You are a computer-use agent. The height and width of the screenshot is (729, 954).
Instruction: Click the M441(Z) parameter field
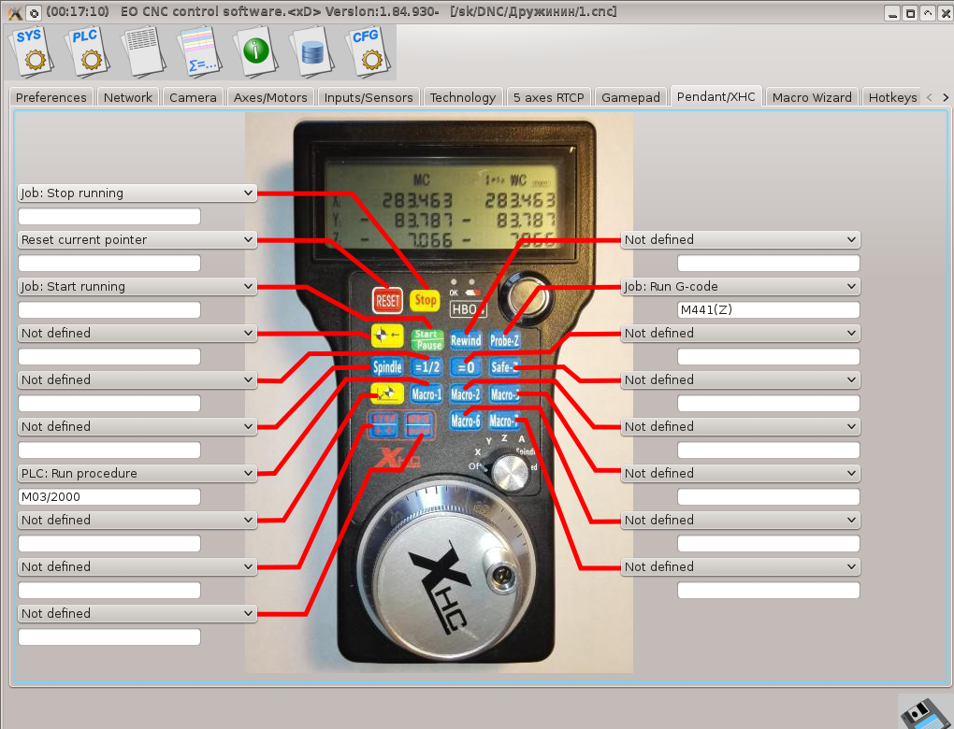[769, 309]
